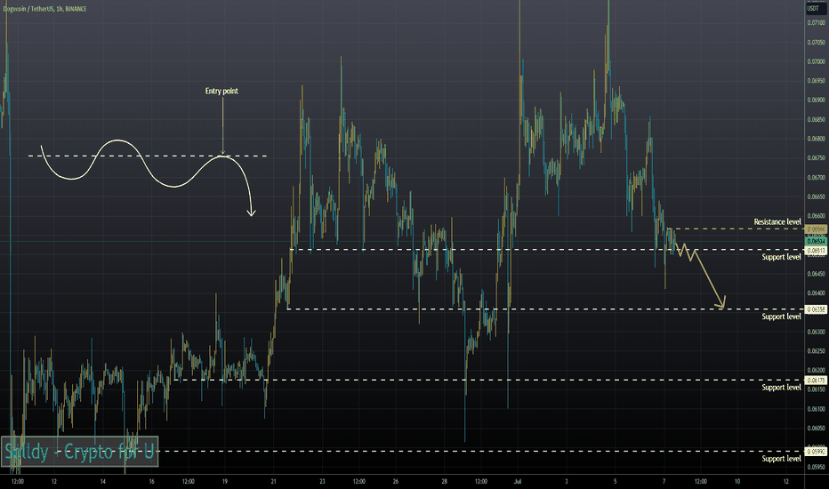Click the 28 date on the time axis

444,482
